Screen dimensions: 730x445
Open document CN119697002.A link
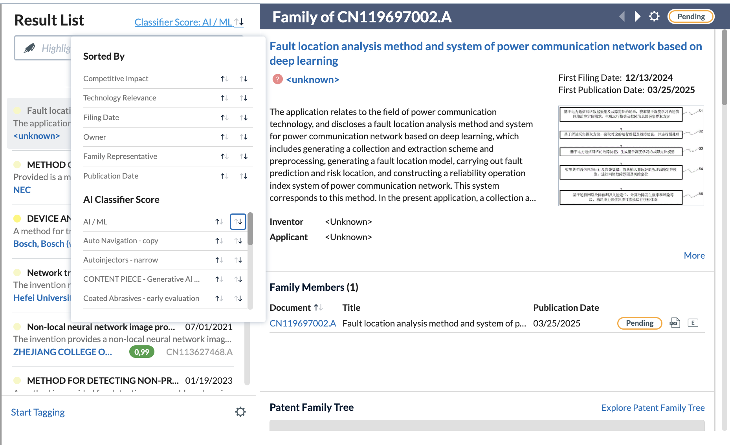(x=303, y=323)
